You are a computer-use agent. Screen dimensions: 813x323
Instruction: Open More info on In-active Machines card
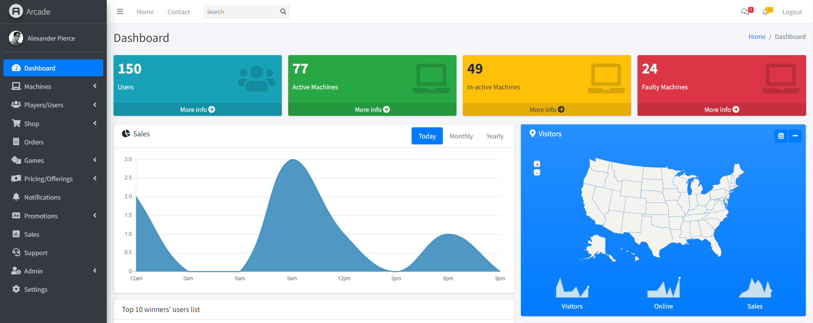point(547,109)
